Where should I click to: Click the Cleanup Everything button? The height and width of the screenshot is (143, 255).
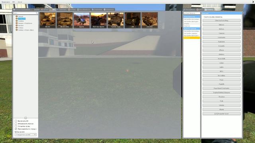[222, 21]
